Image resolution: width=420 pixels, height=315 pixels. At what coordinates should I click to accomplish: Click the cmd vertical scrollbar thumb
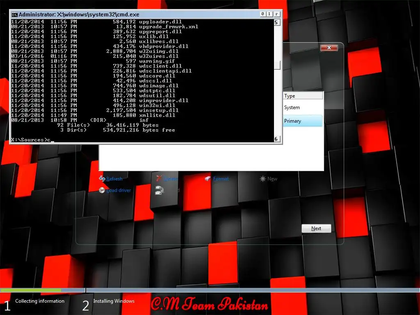coord(277,65)
